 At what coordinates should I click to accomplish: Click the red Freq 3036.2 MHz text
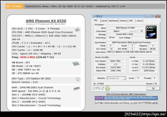pos(28,57)
